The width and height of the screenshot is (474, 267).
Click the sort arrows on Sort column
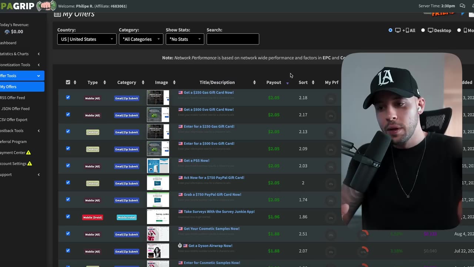click(x=313, y=82)
